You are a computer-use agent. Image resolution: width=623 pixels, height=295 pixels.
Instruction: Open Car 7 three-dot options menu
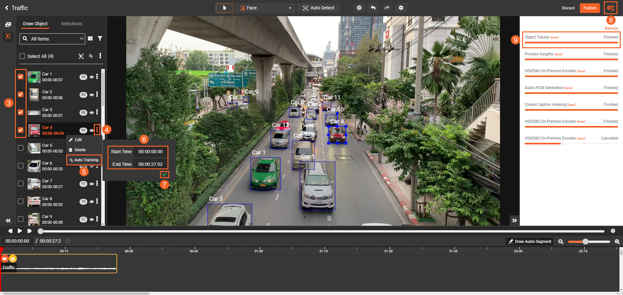pos(97,184)
